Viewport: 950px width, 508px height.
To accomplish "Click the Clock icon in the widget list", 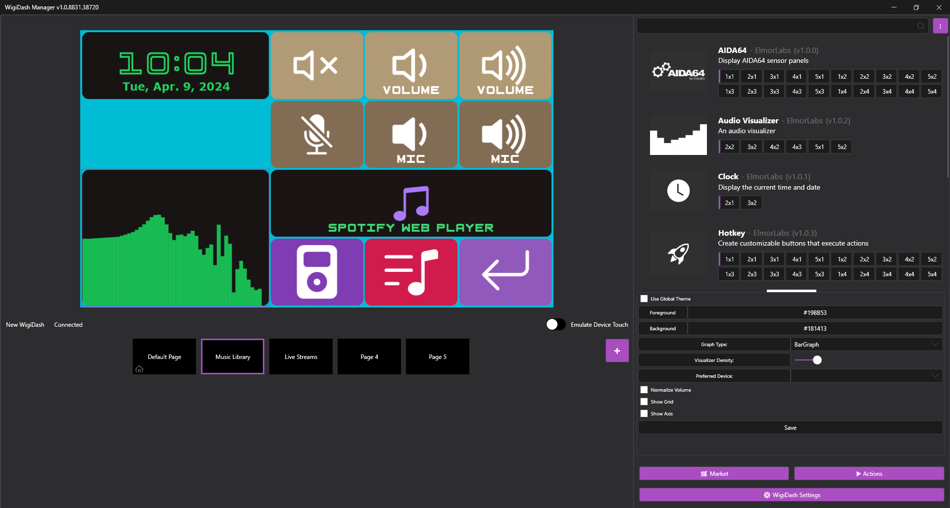I will [x=678, y=190].
